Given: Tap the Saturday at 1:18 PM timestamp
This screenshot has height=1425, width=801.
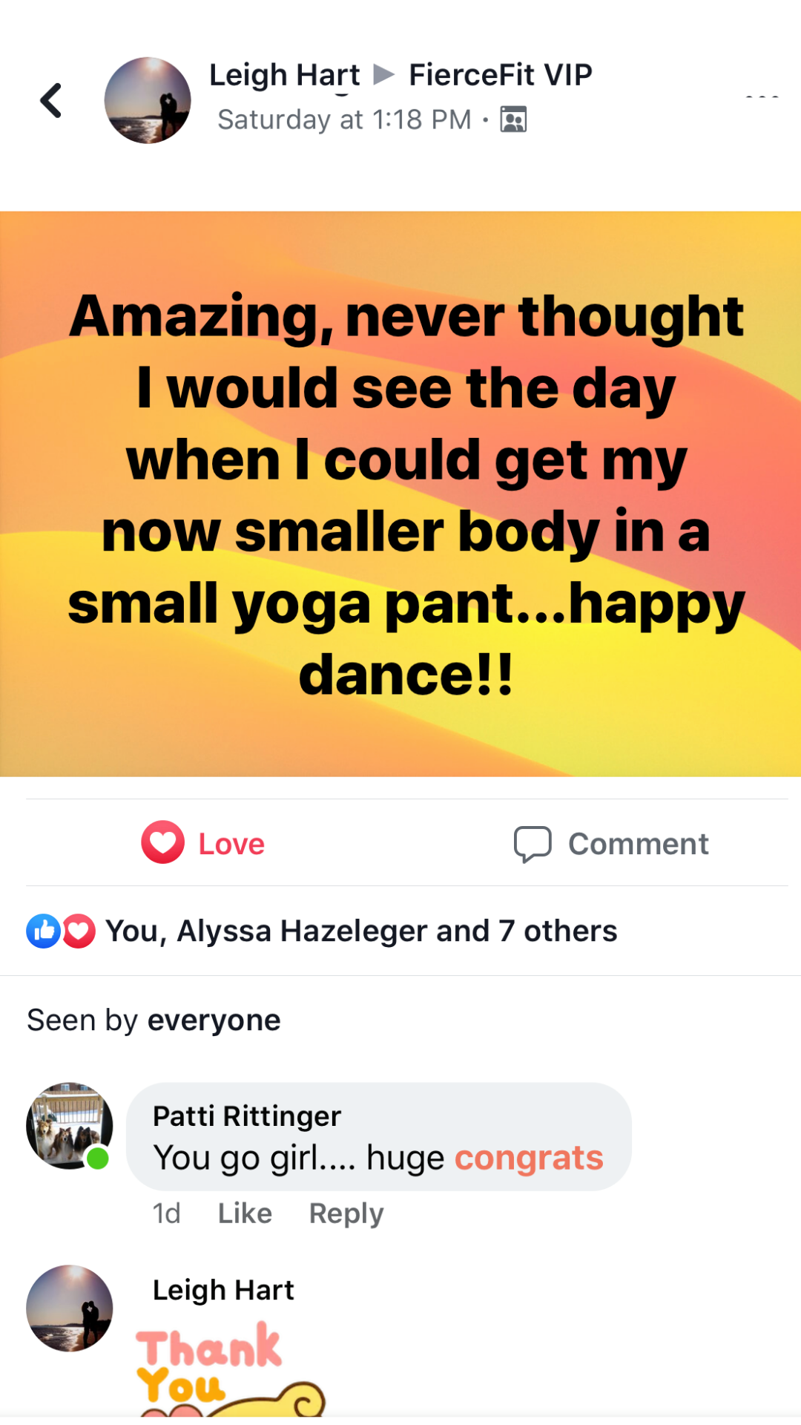Looking at the screenshot, I should [x=344, y=119].
